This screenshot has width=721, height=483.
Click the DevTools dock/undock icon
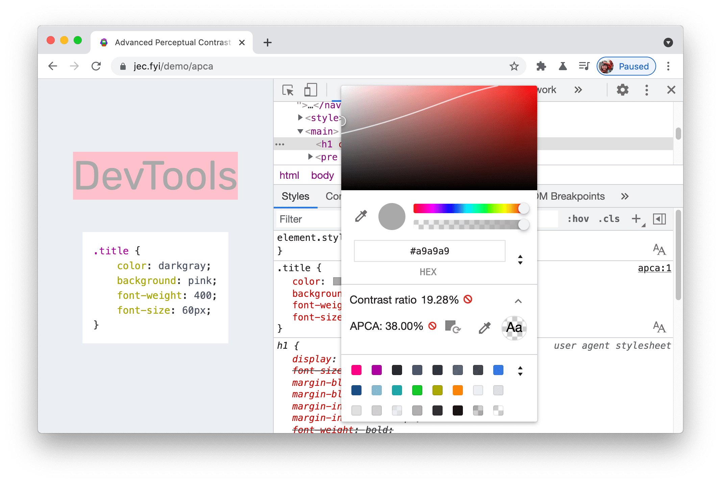tap(648, 89)
